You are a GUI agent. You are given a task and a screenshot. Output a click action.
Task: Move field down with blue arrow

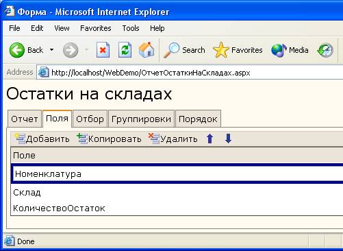pos(228,139)
